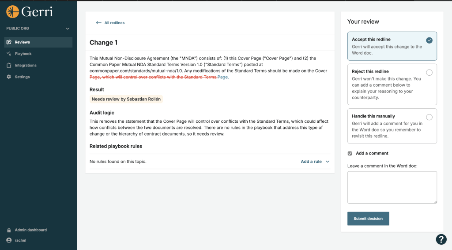Viewport: 452px width, 250px height.
Task: Open the rachel account menu
Action: [20, 240]
